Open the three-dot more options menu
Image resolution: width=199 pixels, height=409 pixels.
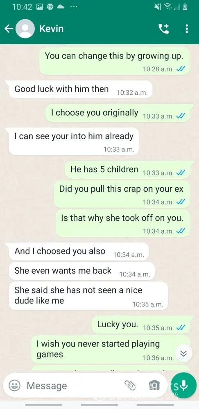point(186,29)
